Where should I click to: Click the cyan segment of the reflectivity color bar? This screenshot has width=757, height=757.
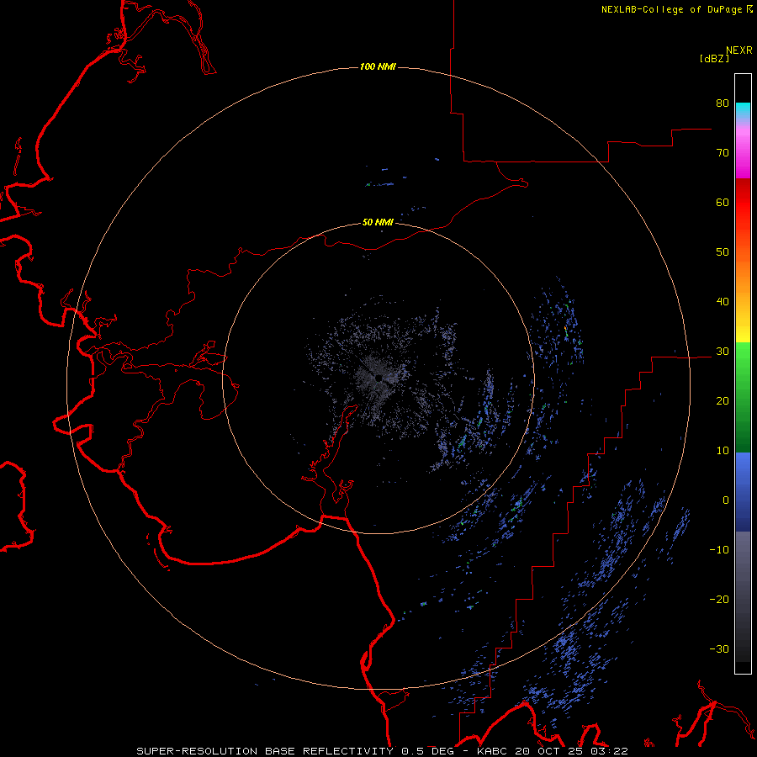point(743,109)
